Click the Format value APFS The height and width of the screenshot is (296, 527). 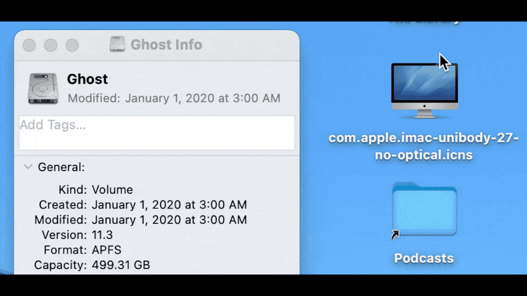coord(106,250)
